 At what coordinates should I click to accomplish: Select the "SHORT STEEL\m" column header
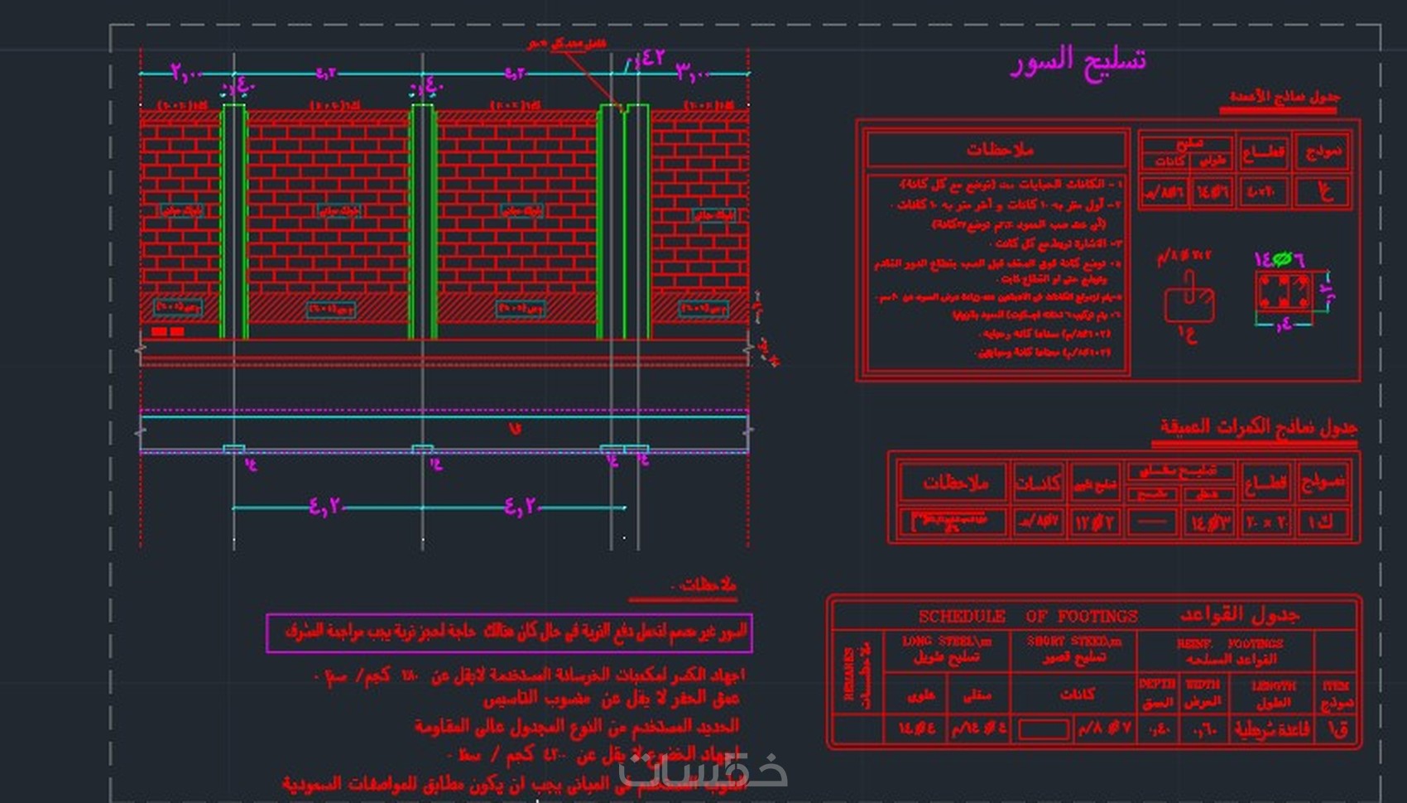coord(1074,641)
